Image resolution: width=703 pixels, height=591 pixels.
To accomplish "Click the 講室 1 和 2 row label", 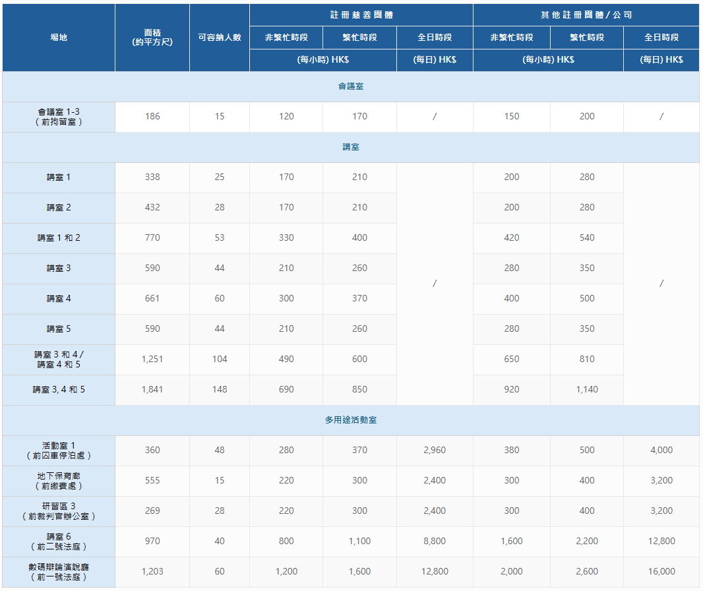I will tap(59, 238).
